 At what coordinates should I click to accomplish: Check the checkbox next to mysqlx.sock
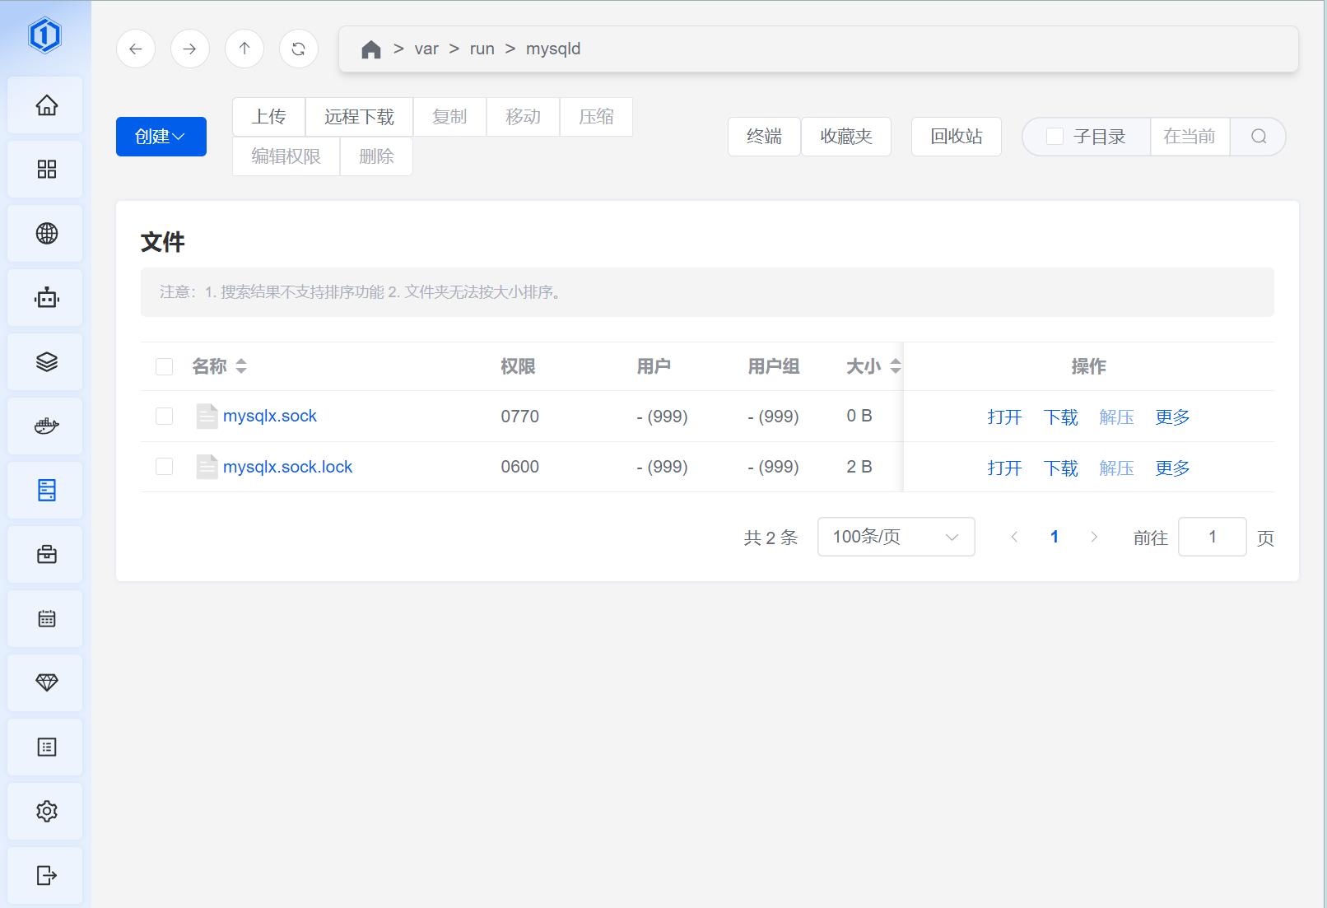pos(164,417)
